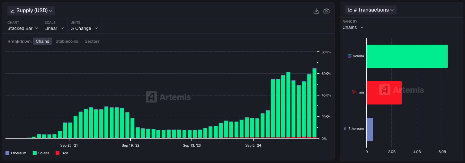465x163 pixels.
Task: Click the Tron logo icon in ranking
Action: [354, 92]
